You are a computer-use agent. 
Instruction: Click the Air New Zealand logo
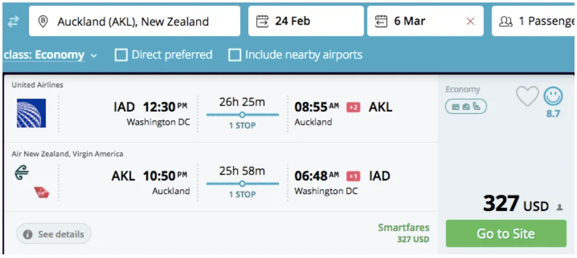22,174
